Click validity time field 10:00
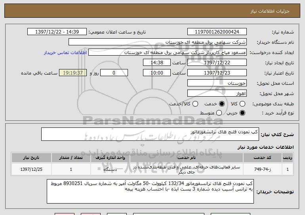The width and height of the screenshot is (305, 215). (157, 73)
